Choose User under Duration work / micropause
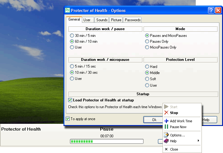Screen dimensions: 223x153 76,79
